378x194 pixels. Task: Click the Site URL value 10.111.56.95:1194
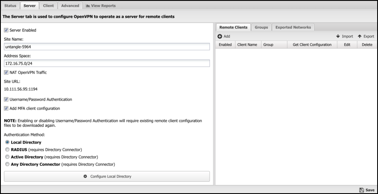(x=21, y=89)
